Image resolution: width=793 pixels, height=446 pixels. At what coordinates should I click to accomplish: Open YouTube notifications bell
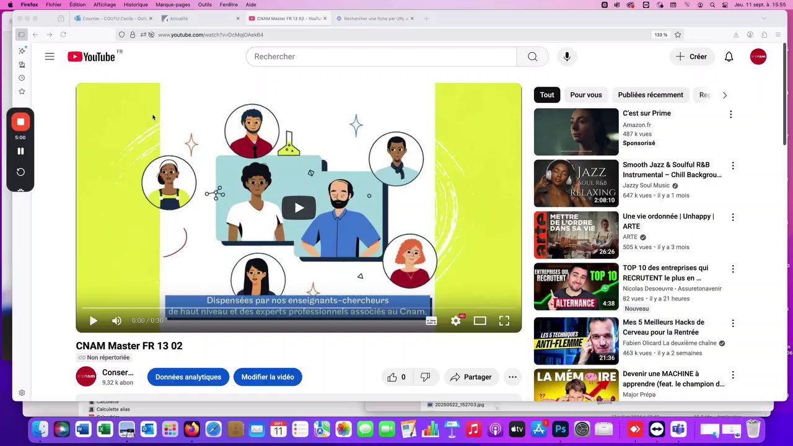click(729, 56)
